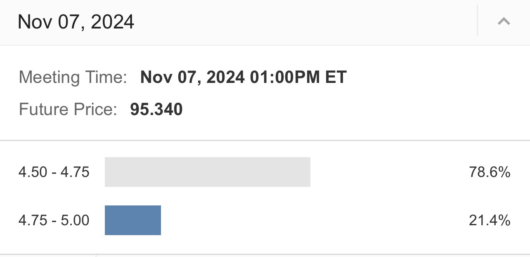
Task: Click the gray 4.50 - 4.75 probability bar
Action: (207, 172)
